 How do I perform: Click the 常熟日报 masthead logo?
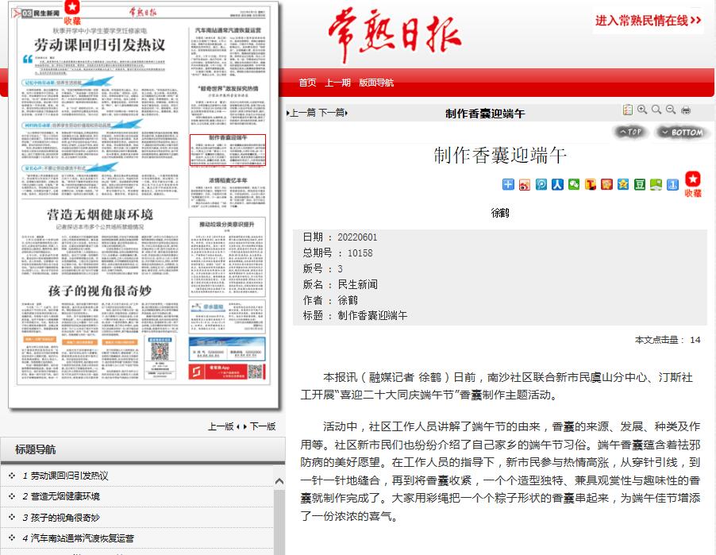395,35
